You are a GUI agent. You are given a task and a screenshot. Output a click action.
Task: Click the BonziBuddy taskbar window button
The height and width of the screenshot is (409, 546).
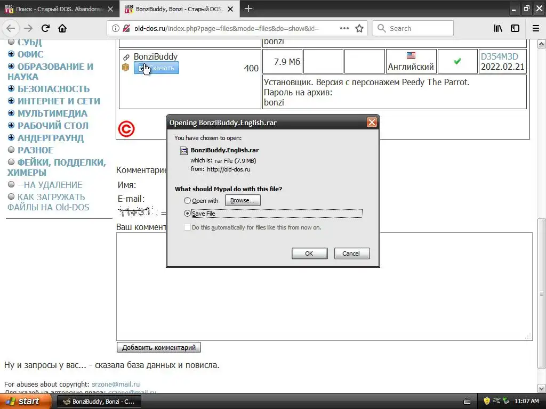coord(99,402)
